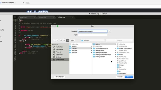Select the twentyfifteen folder
Image resolution: width=161 pixels, height=90 pixels.
100,50
